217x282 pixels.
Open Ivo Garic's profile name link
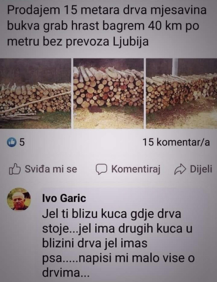pos(64,198)
